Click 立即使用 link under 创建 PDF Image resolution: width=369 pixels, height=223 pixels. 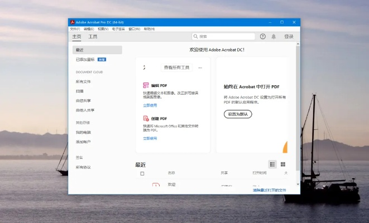[x=150, y=138]
